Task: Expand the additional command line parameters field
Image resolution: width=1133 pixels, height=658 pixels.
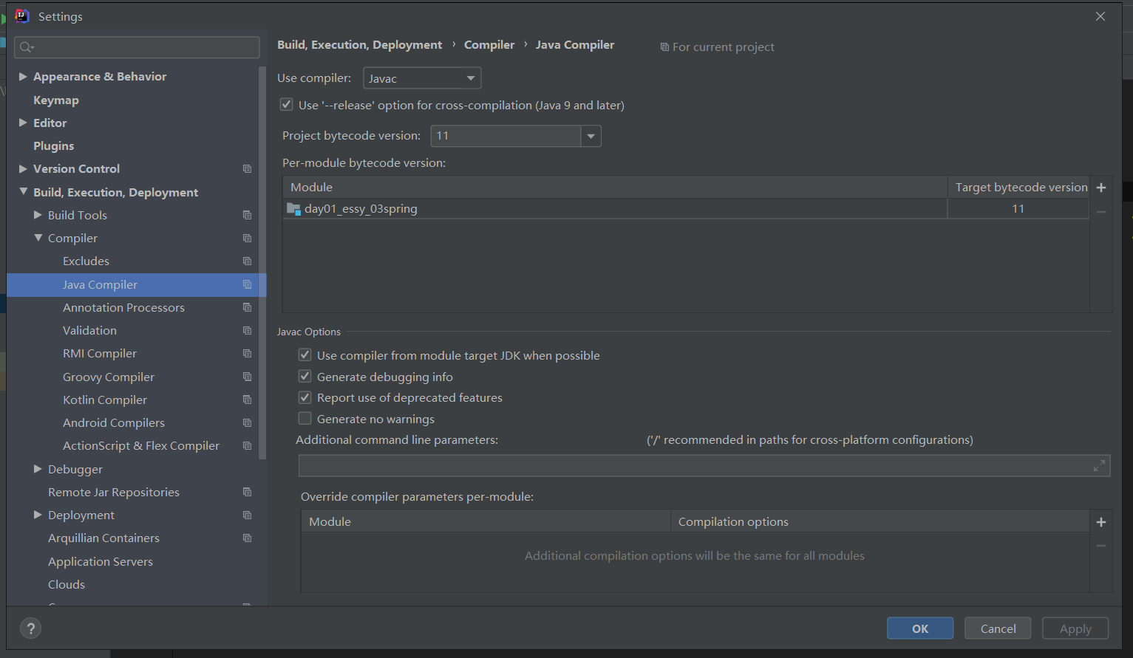Action: [1099, 465]
